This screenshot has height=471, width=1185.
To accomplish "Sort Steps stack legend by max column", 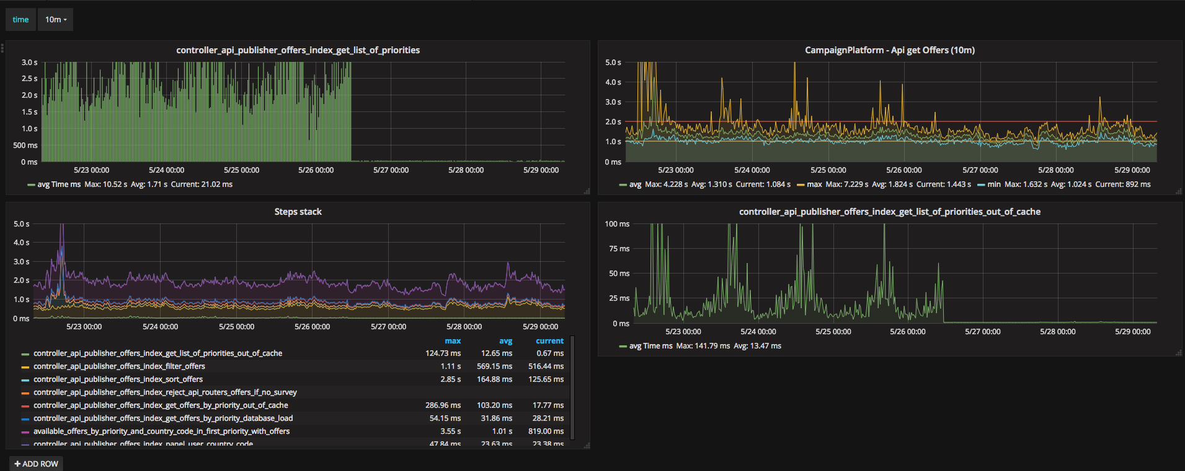I will pos(453,341).
